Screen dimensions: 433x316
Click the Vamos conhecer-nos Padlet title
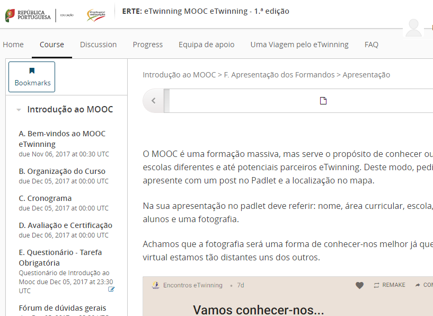[259, 310]
